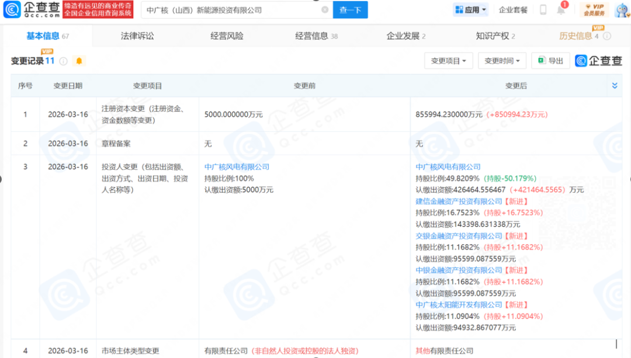
Task: Open notifications bell in header
Action: coord(561,10)
